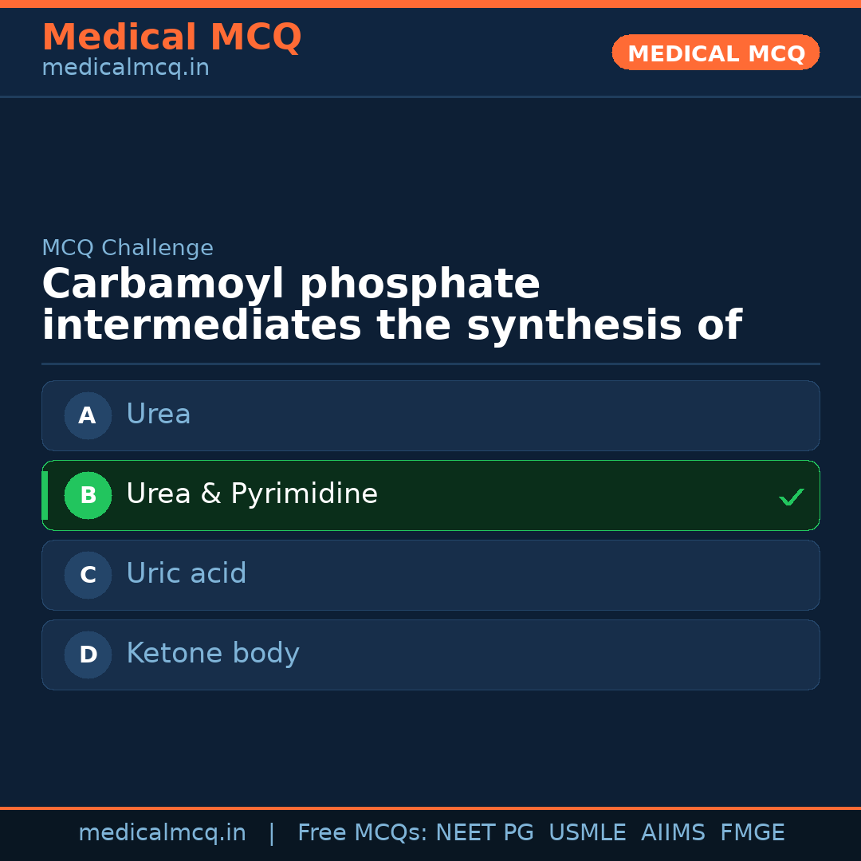Select the "Urea" answer option

158,415
